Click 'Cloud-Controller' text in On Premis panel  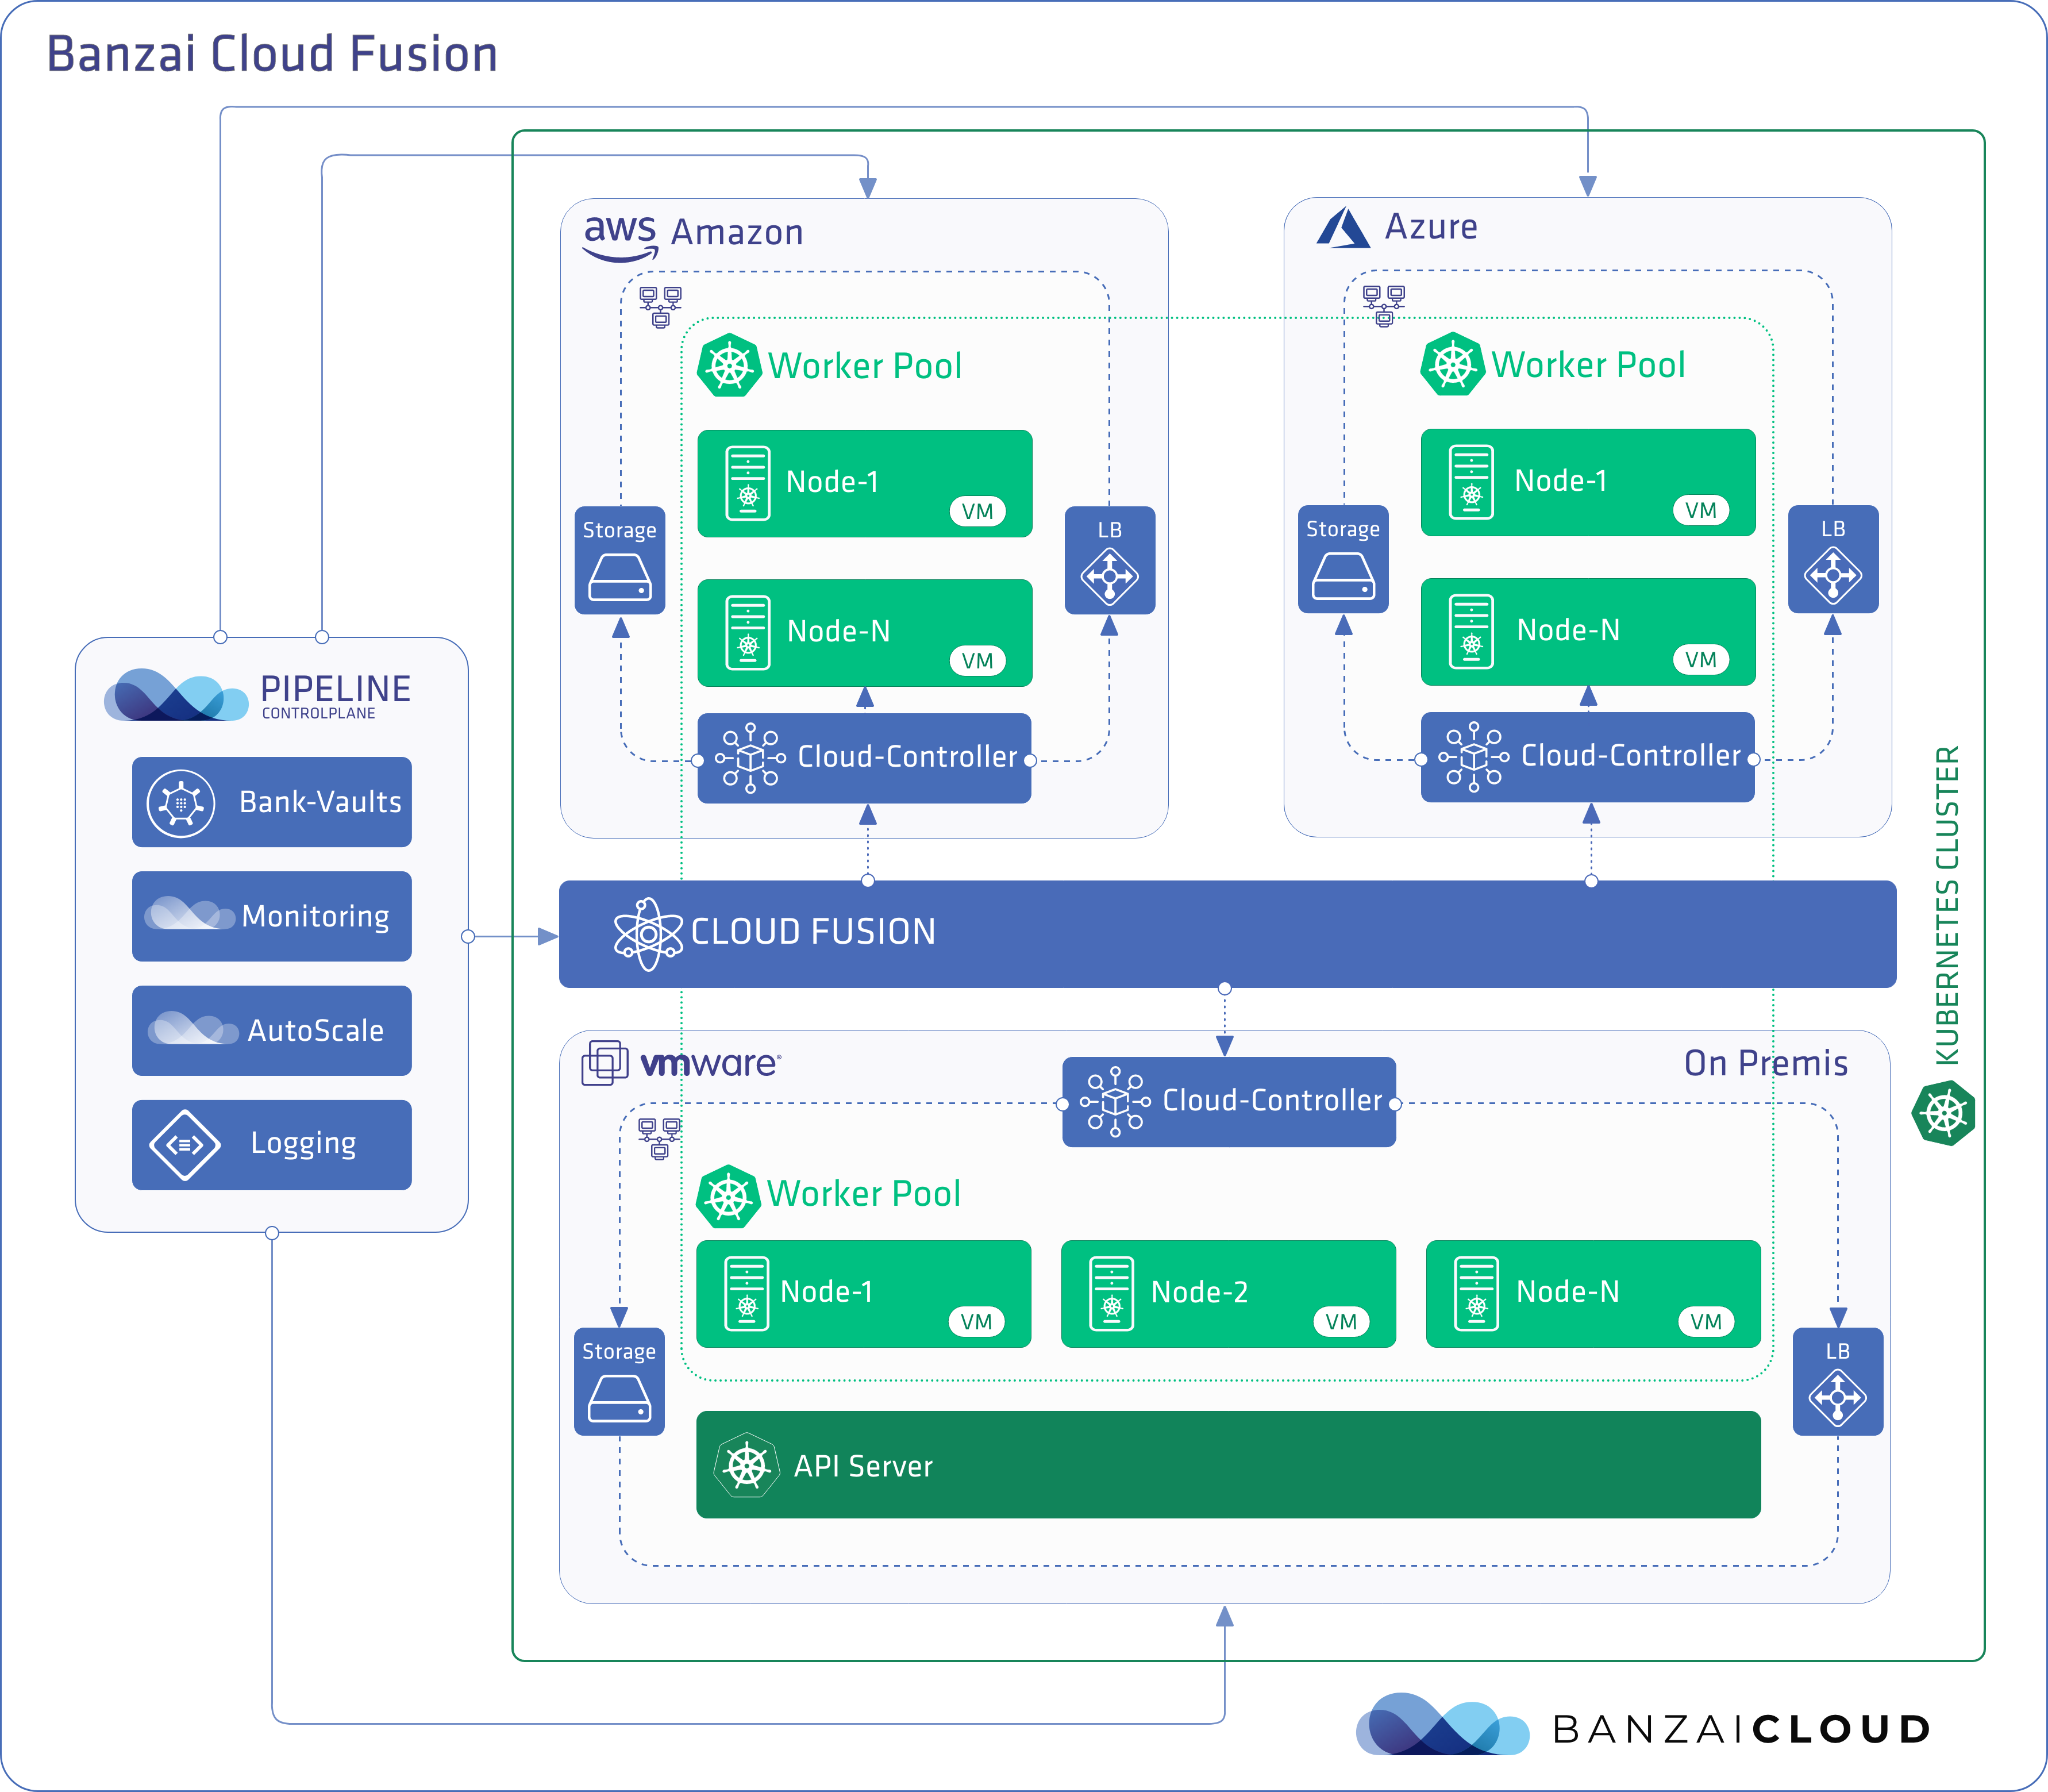1272,1101
